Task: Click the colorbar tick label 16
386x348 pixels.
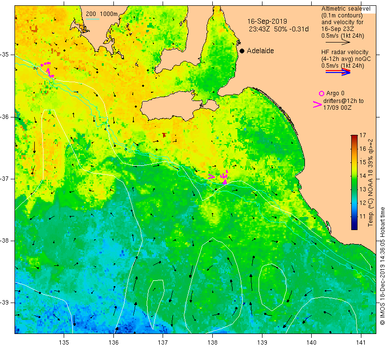Action: [x=363, y=149]
